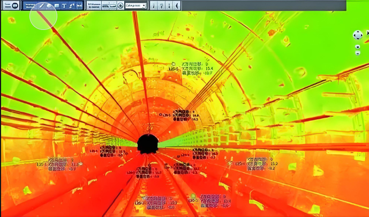Click the lower round button below the compass

coord(357,53)
